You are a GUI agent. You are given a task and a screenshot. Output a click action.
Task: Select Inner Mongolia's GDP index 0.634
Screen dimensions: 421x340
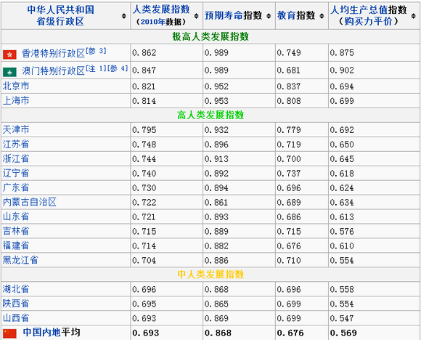click(342, 203)
